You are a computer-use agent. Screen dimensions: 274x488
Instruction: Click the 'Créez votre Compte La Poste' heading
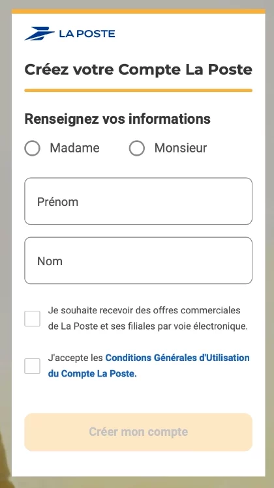(138, 70)
